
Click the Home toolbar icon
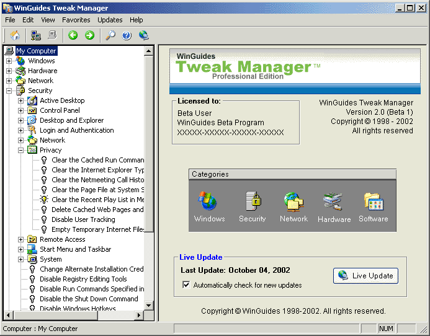15,35
